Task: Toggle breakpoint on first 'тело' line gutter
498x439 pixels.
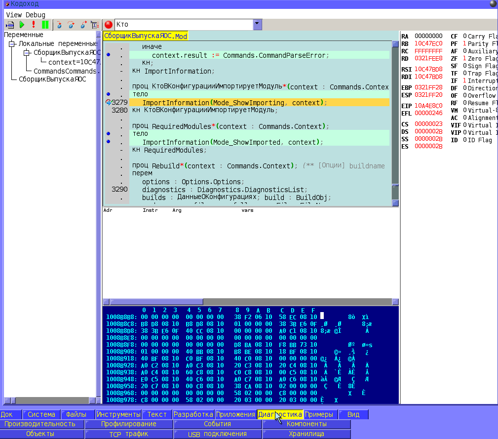Action: [x=108, y=94]
